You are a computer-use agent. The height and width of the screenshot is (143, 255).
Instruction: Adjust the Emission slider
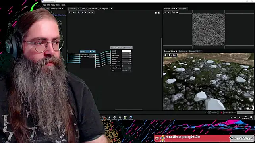(x=127, y=58)
